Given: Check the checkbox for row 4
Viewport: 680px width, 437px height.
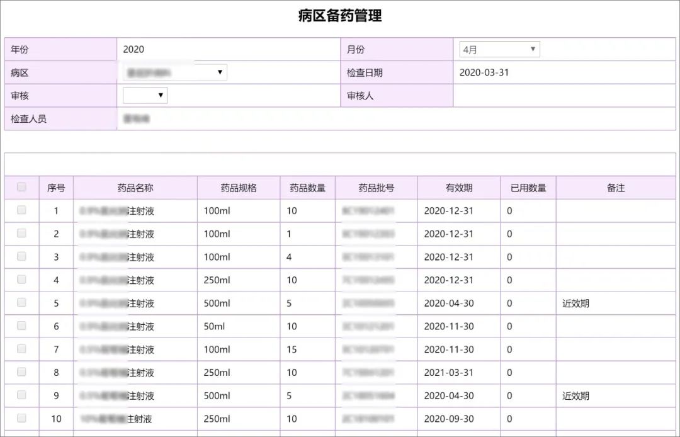Looking at the screenshot, I should click(x=21, y=279).
